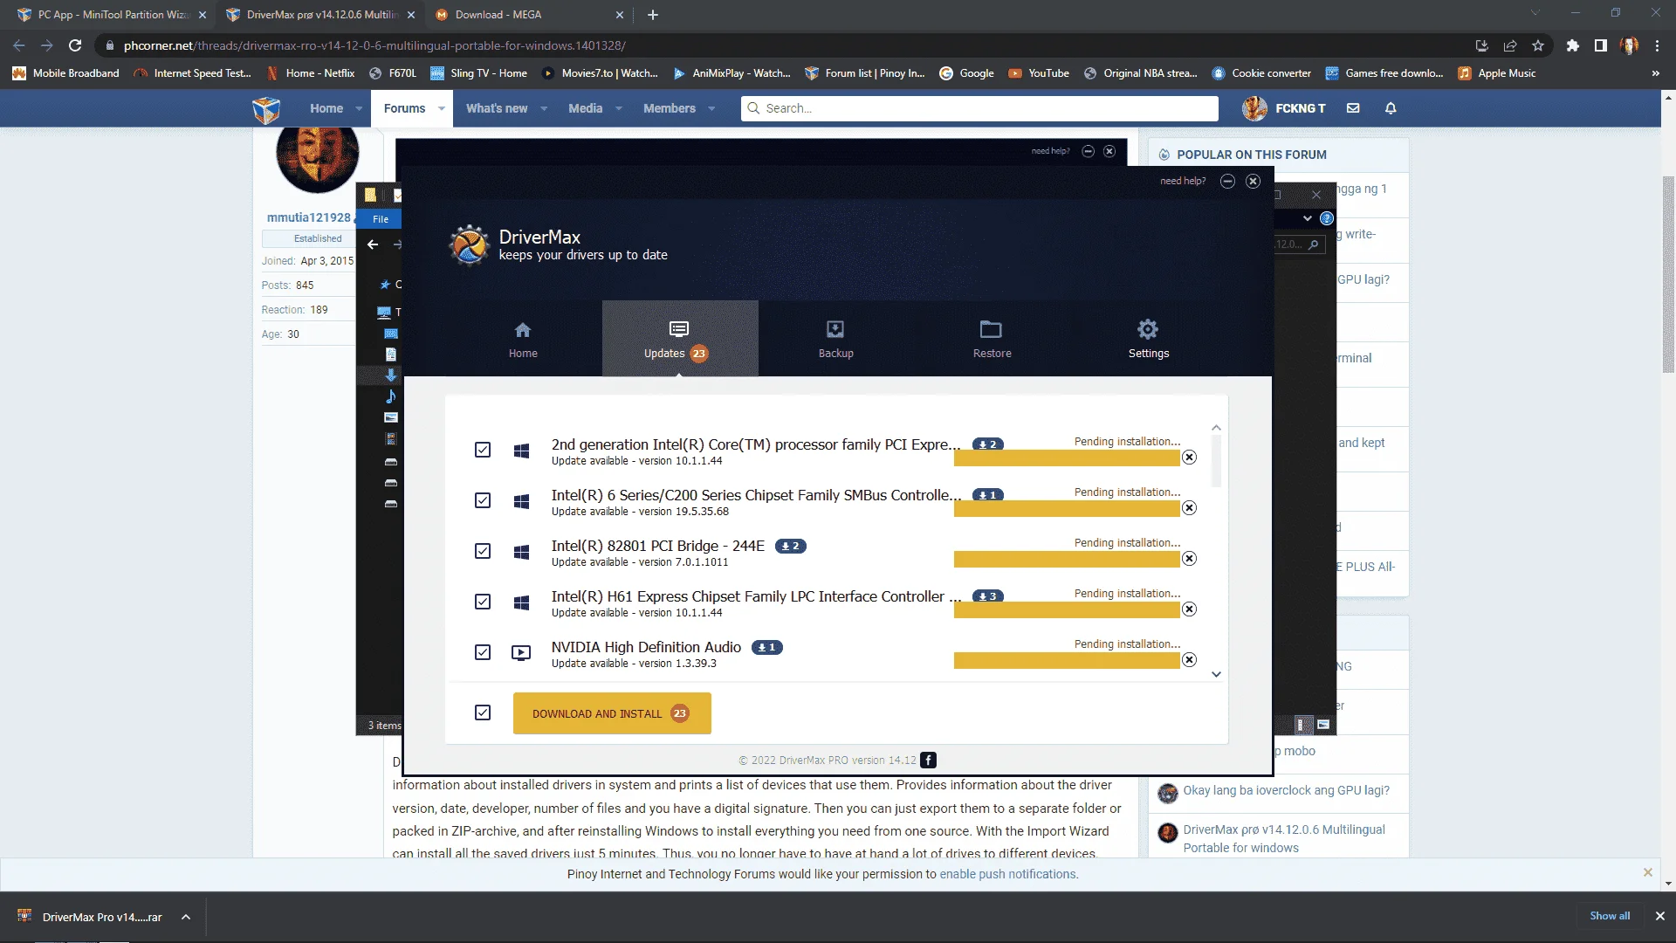
Task: Expand the Home dropdown arrow in forum navbar
Action: coord(359,108)
